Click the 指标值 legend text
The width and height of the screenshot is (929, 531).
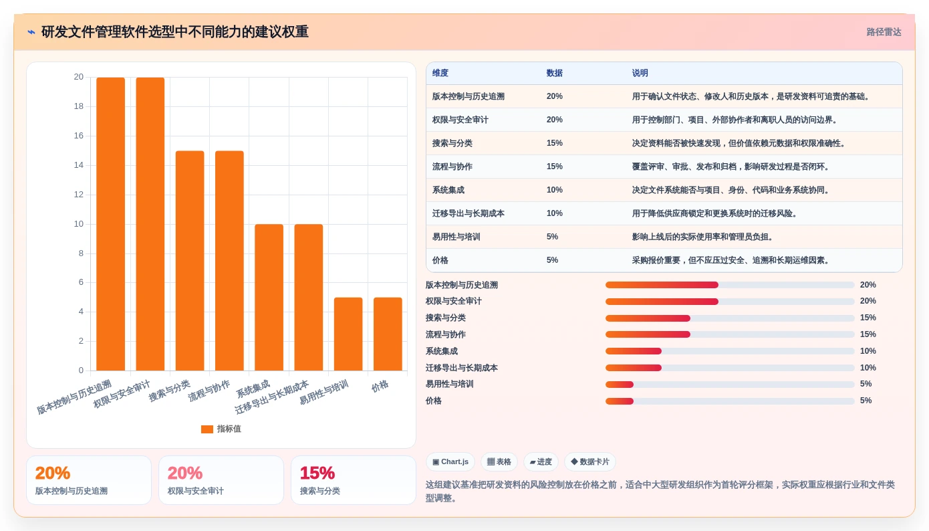pyautogui.click(x=229, y=429)
